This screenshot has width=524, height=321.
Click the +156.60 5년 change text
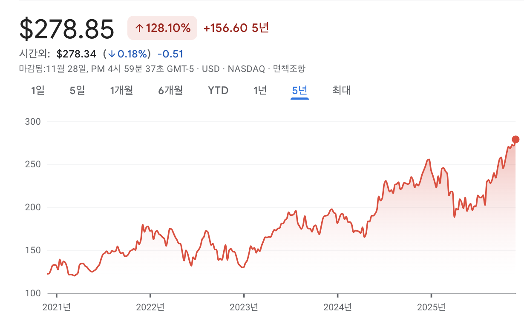pyautogui.click(x=236, y=28)
